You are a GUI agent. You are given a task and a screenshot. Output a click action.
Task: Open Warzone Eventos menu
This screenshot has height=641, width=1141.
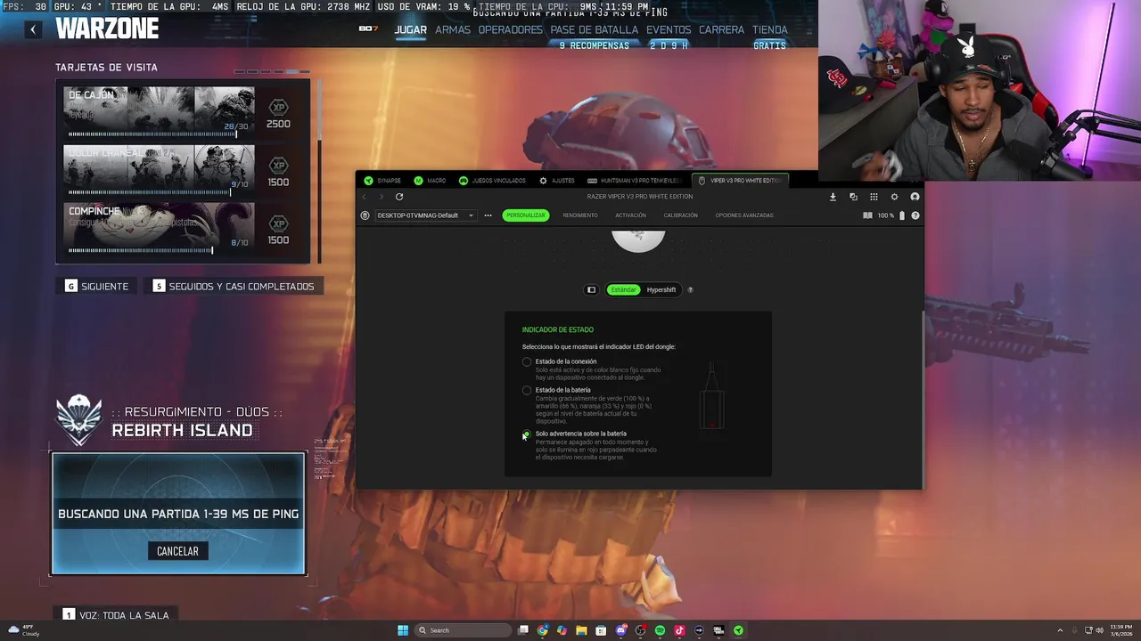[x=669, y=29]
